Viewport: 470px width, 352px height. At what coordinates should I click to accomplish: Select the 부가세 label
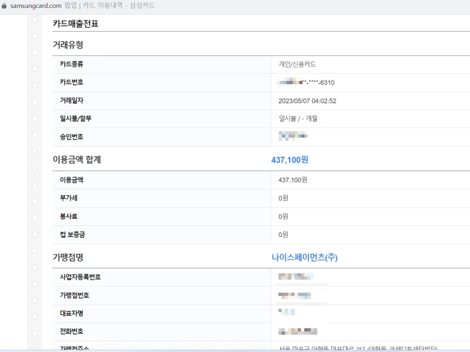(x=69, y=198)
